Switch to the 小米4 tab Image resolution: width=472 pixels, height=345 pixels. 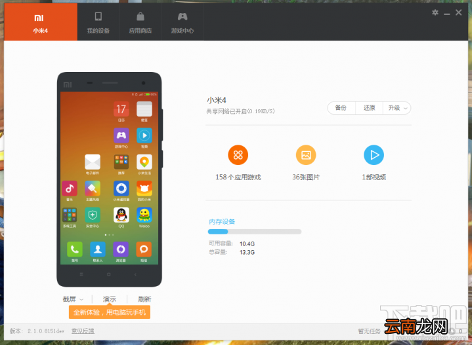[x=41, y=22]
